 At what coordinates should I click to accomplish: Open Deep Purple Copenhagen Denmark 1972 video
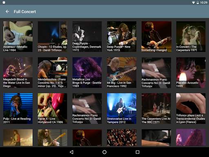[87, 36]
